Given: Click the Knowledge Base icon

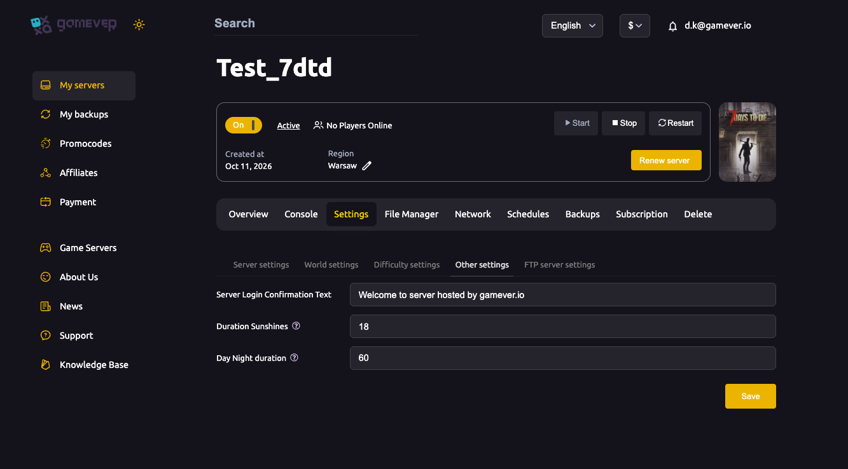Looking at the screenshot, I should click(45, 365).
